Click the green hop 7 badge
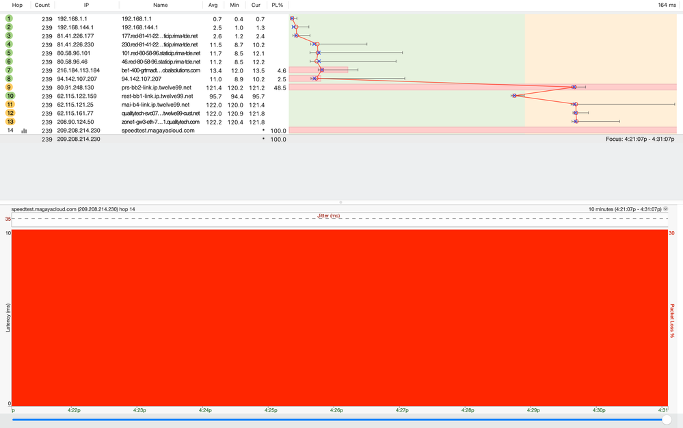683x428 pixels. coord(9,70)
